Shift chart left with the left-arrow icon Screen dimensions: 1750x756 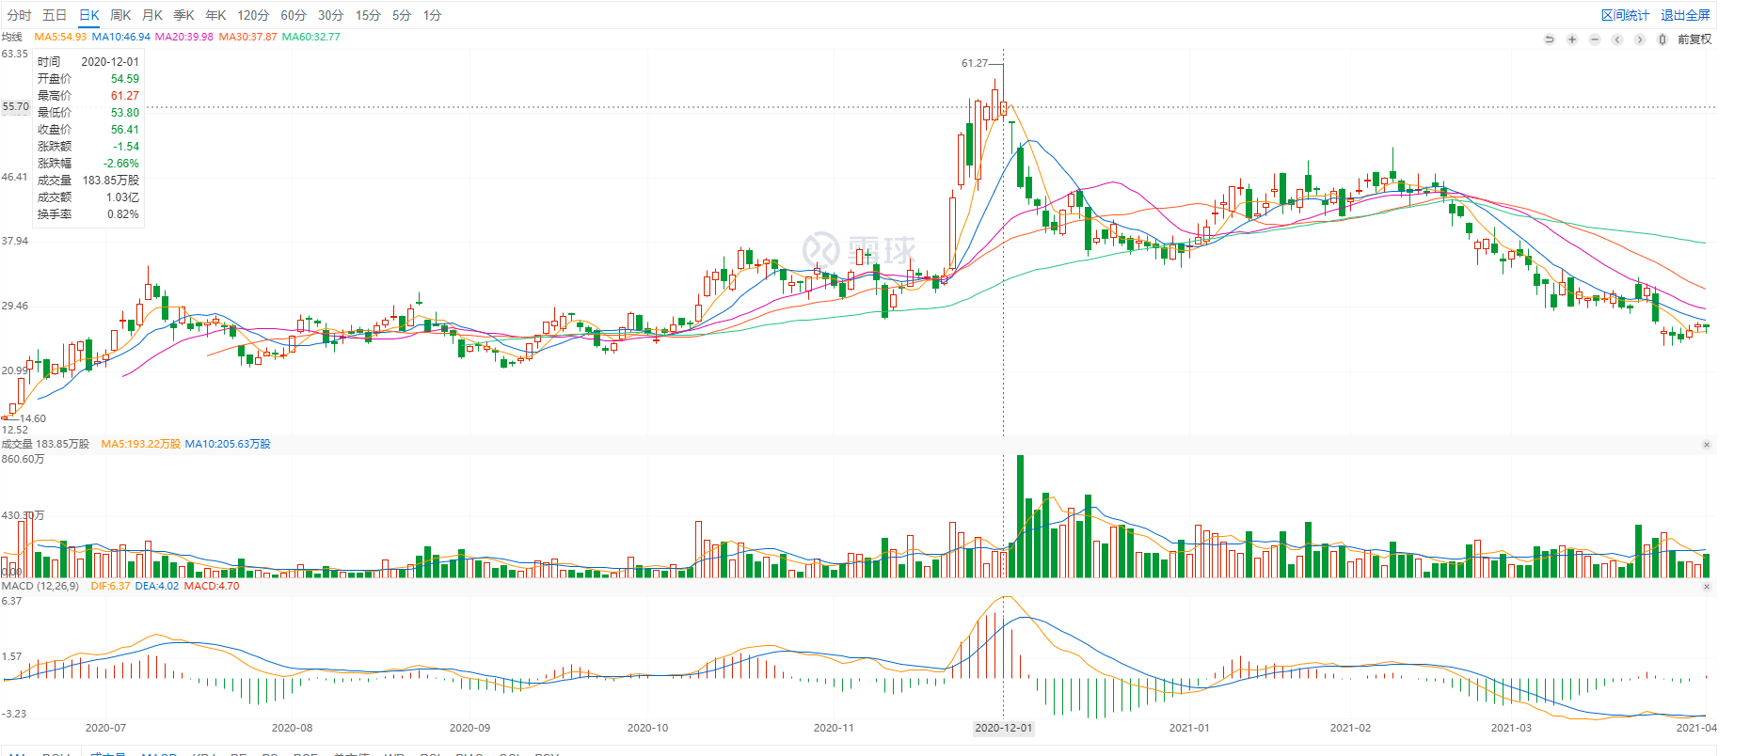click(1617, 39)
